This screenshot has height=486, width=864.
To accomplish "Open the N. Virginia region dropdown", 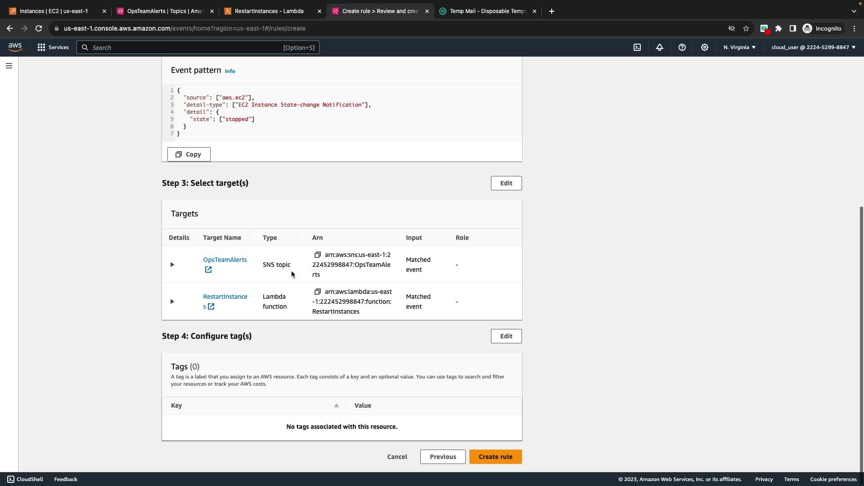I will point(739,47).
